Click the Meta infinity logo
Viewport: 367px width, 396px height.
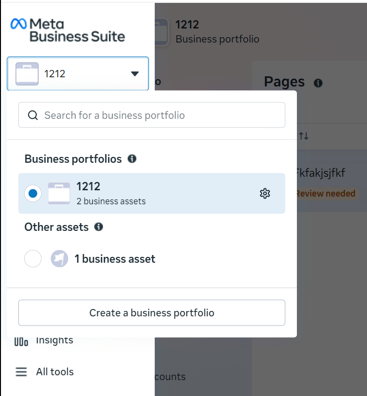pyautogui.click(x=18, y=24)
